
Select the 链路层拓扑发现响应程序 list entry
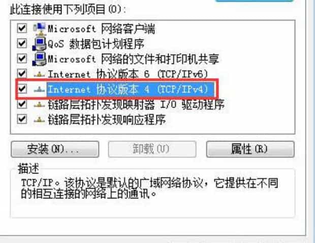pos(107,120)
